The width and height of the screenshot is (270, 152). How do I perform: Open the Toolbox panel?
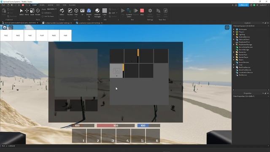click(x=70, y=12)
